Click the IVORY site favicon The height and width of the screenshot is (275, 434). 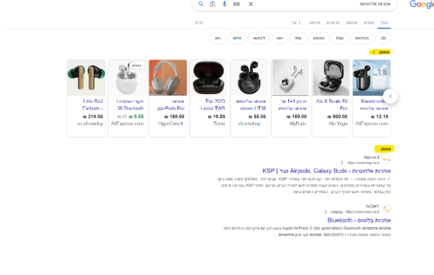387,209
